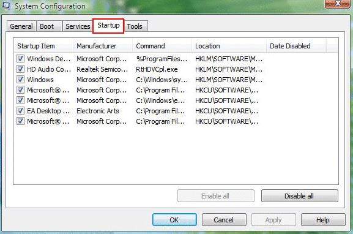Click the Disable all button
353x234 pixels.
pos(299,195)
